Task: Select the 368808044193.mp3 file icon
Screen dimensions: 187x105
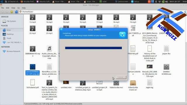Action: [x=32, y=49]
